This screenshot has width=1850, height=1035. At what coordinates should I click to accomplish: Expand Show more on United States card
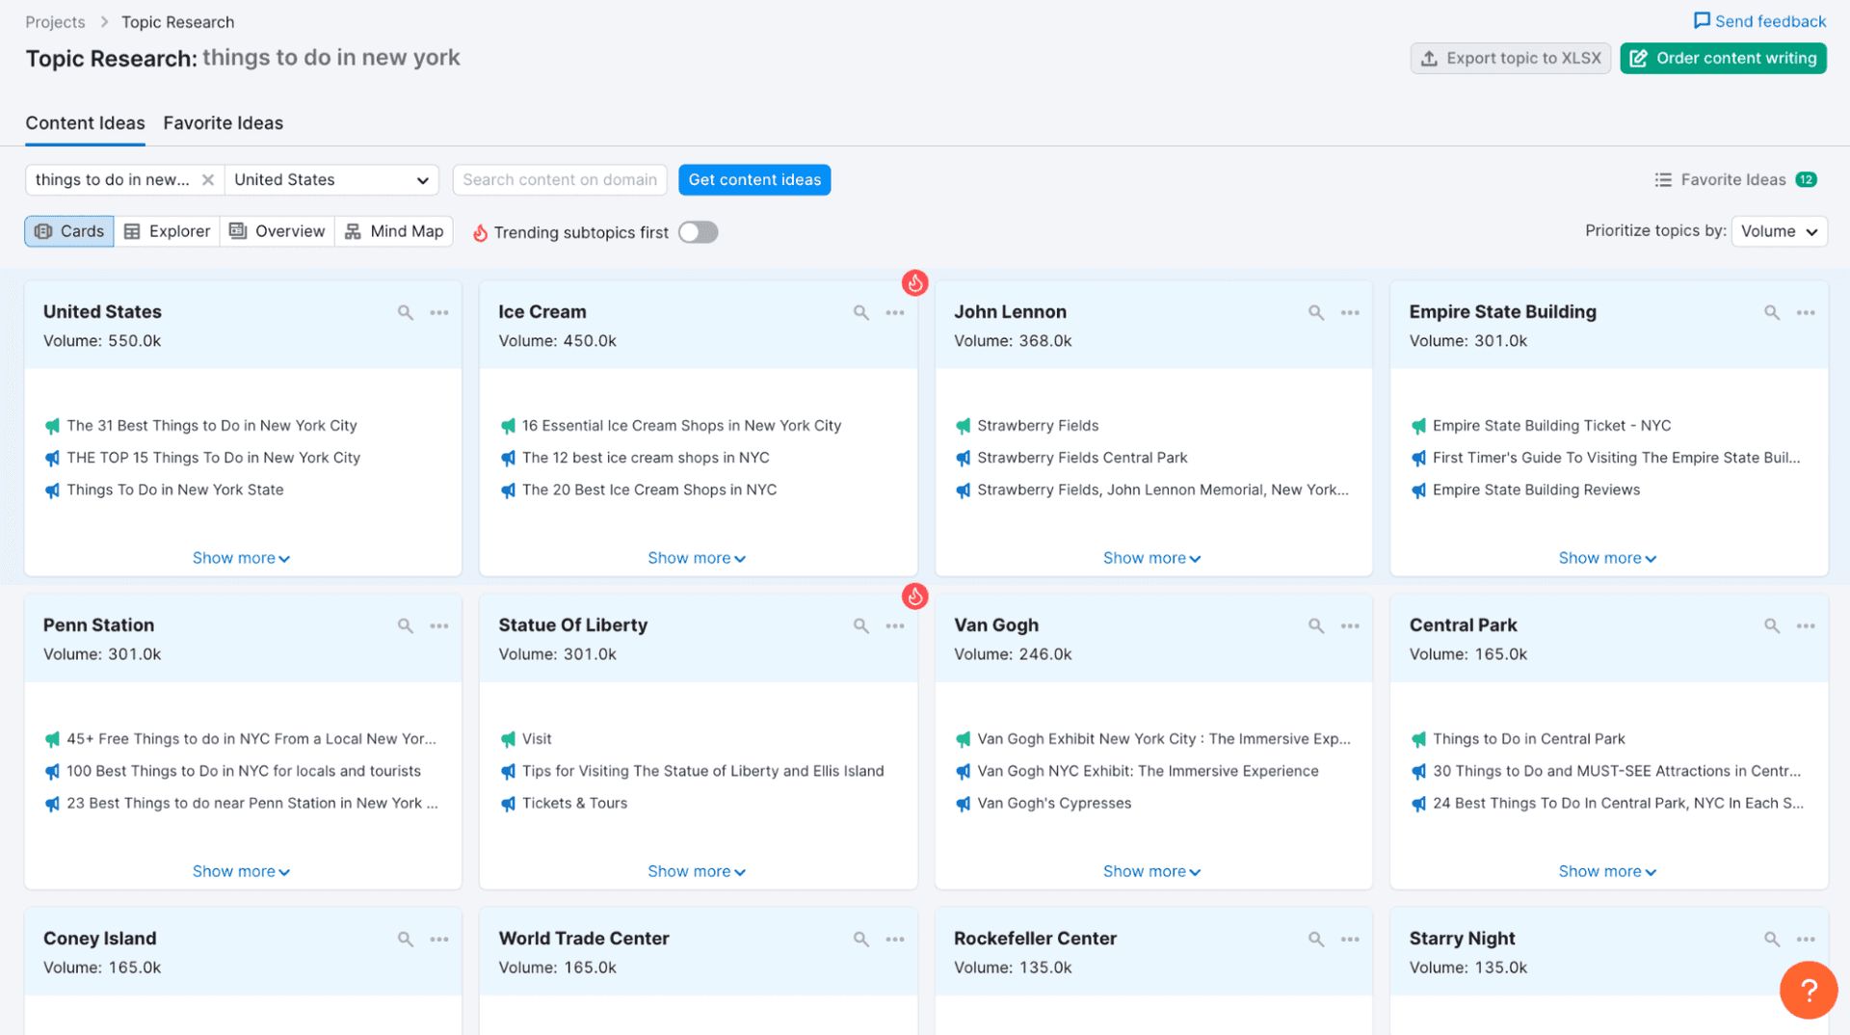point(241,558)
